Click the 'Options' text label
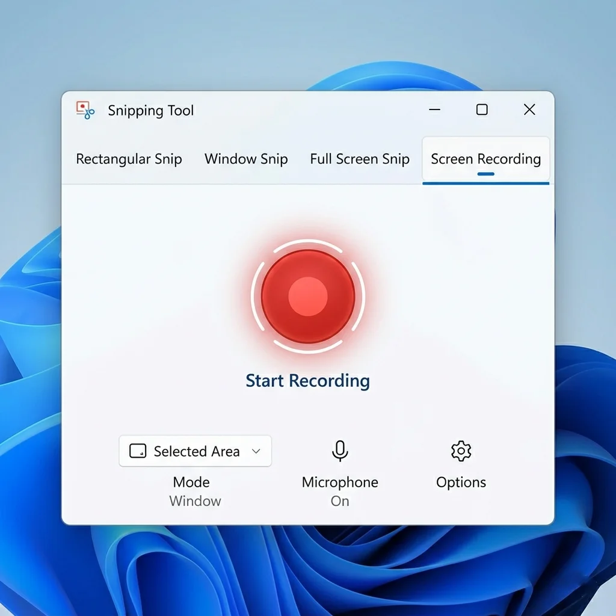Viewport: 616px width, 616px height. 461,482
